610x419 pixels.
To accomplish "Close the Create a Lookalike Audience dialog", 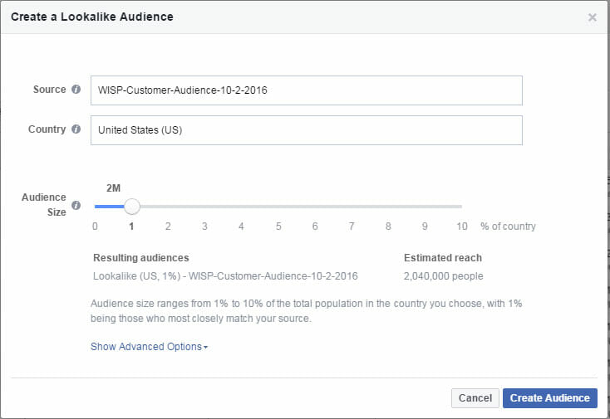I will pos(592,17).
